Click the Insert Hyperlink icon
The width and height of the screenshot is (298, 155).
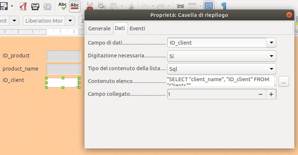(180, 6)
